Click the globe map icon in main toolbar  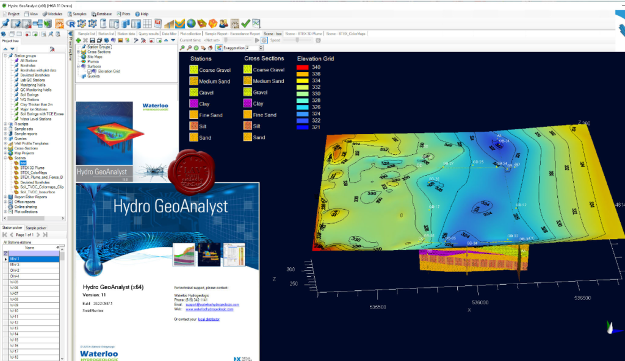click(191, 24)
